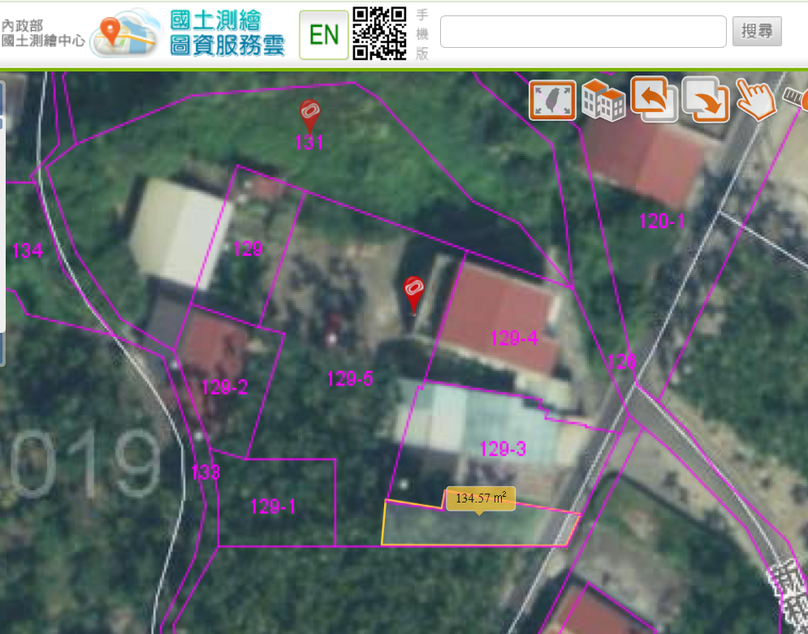Click the parcel 129-5 label

(350, 378)
